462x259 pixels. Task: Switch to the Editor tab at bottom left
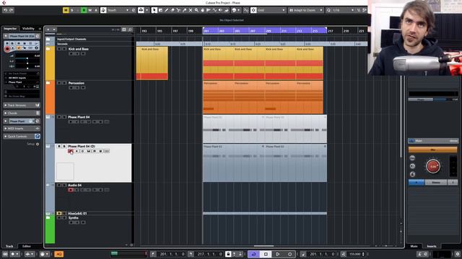(27, 246)
